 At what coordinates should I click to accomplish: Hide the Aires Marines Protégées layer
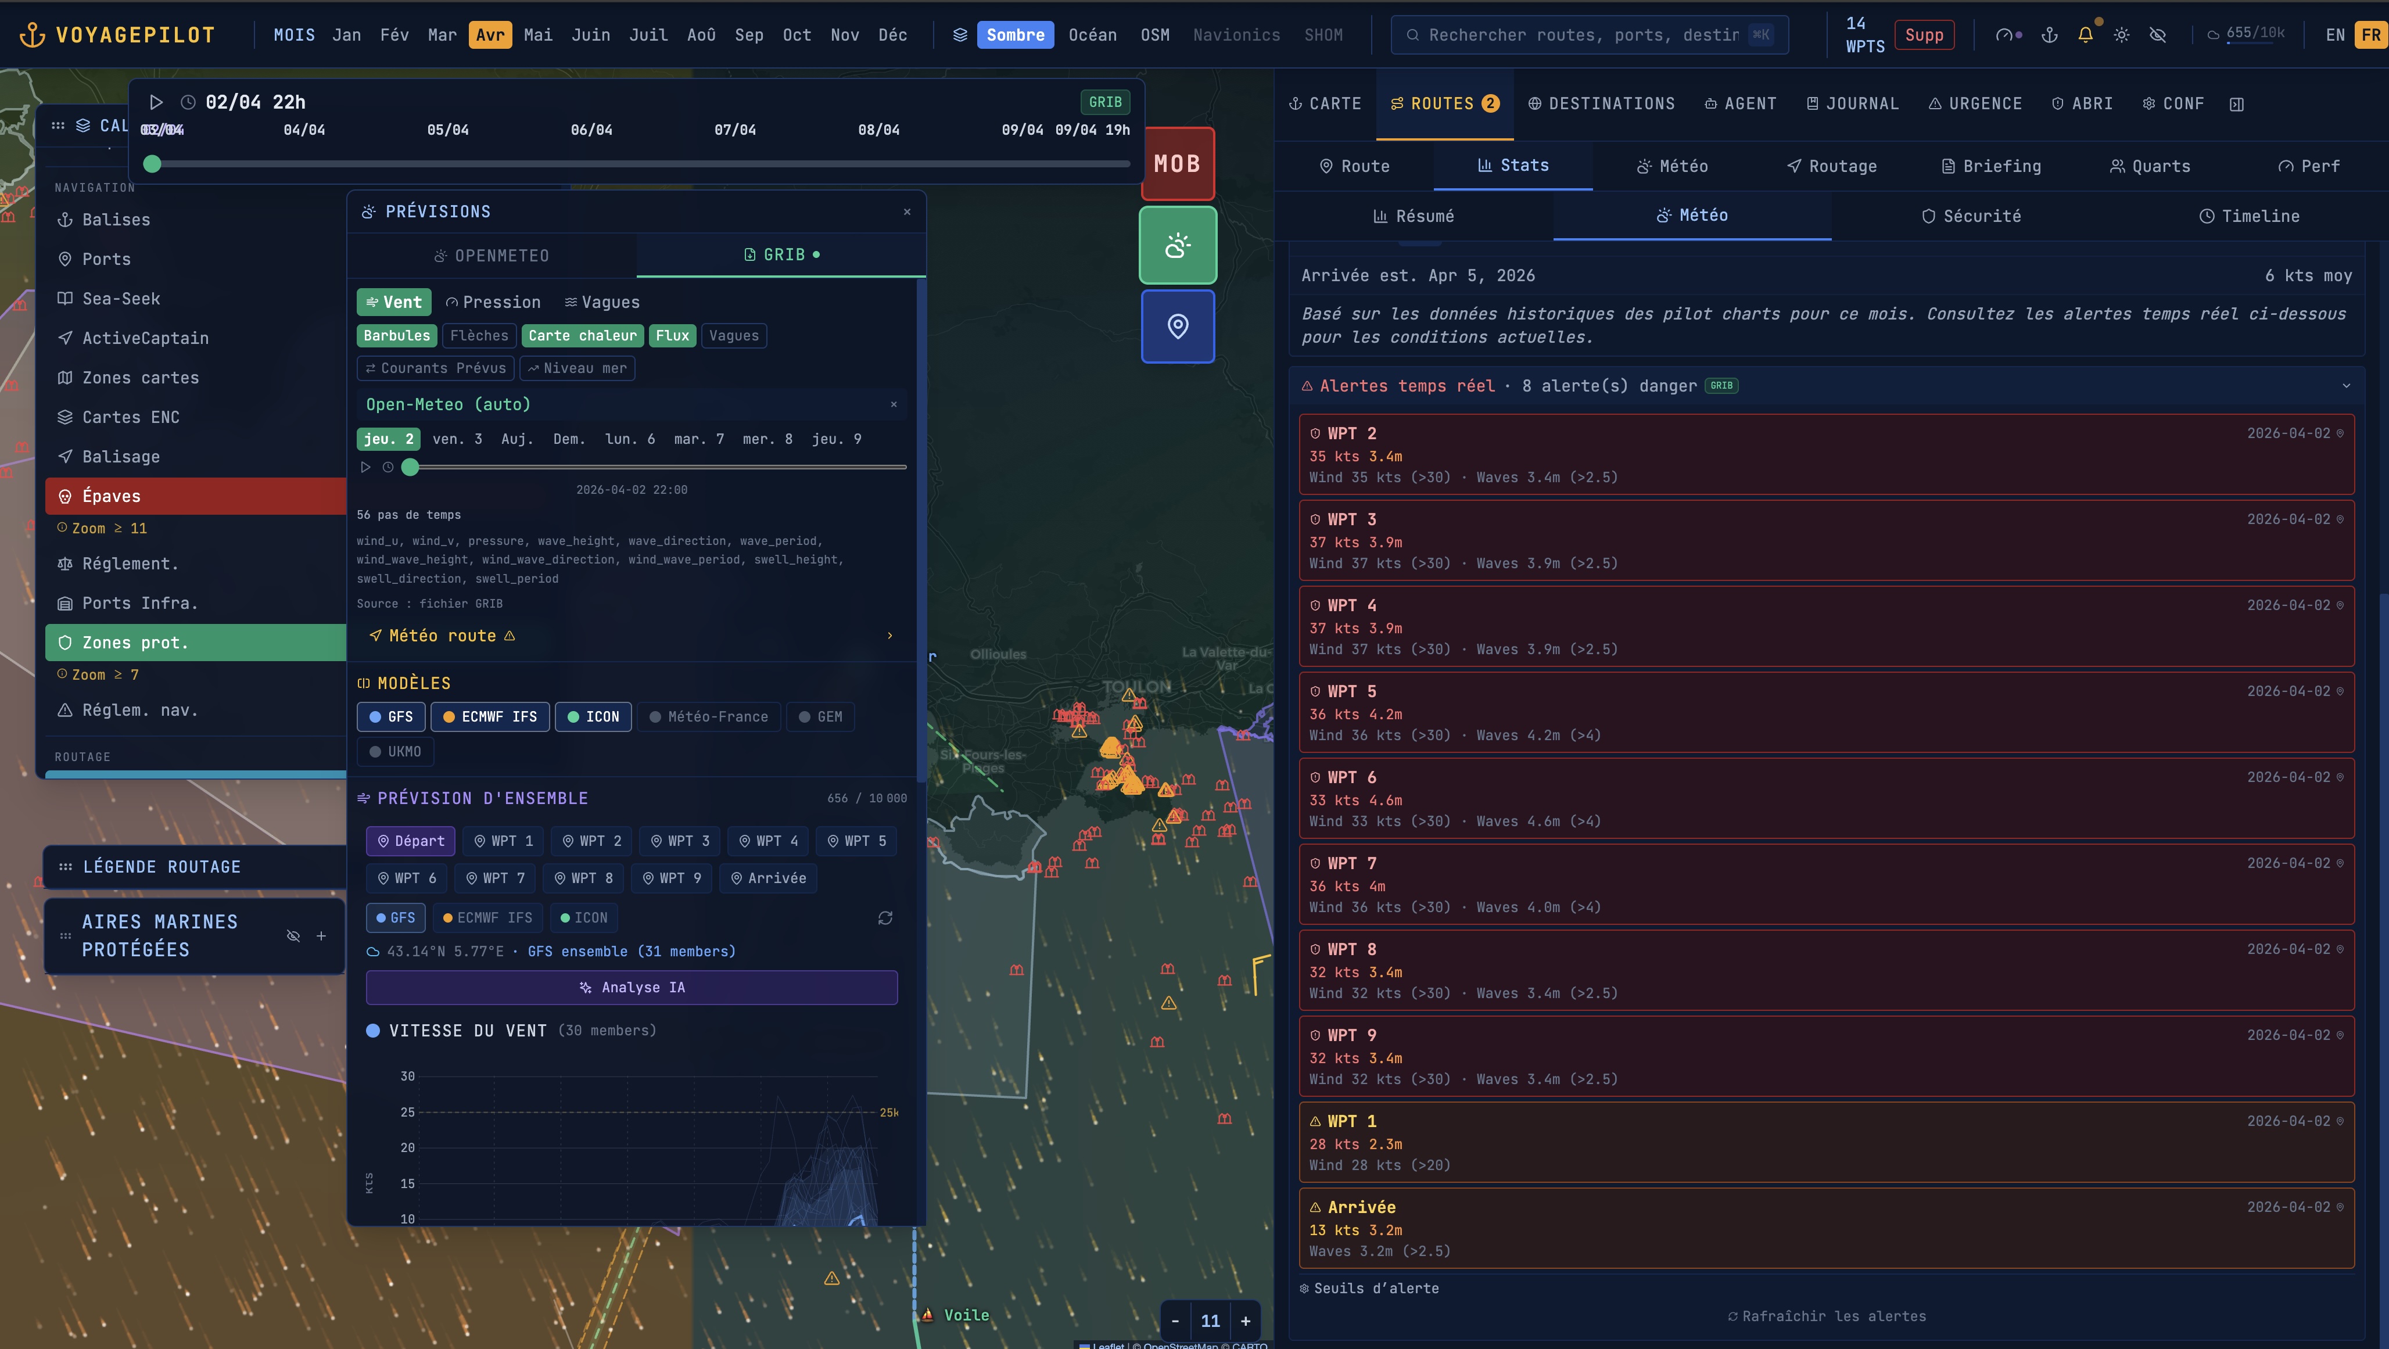(293, 935)
